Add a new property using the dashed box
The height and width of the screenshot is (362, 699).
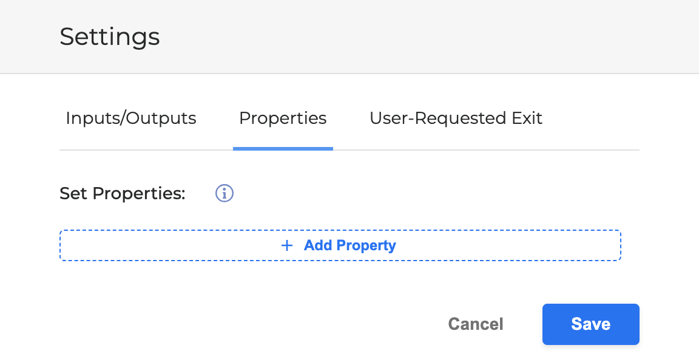[x=340, y=245]
